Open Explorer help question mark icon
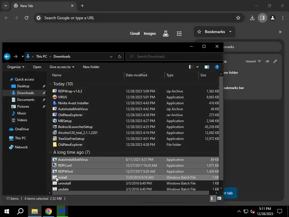Screen dimensions: 289x217 pyautogui.click(x=217, y=67)
